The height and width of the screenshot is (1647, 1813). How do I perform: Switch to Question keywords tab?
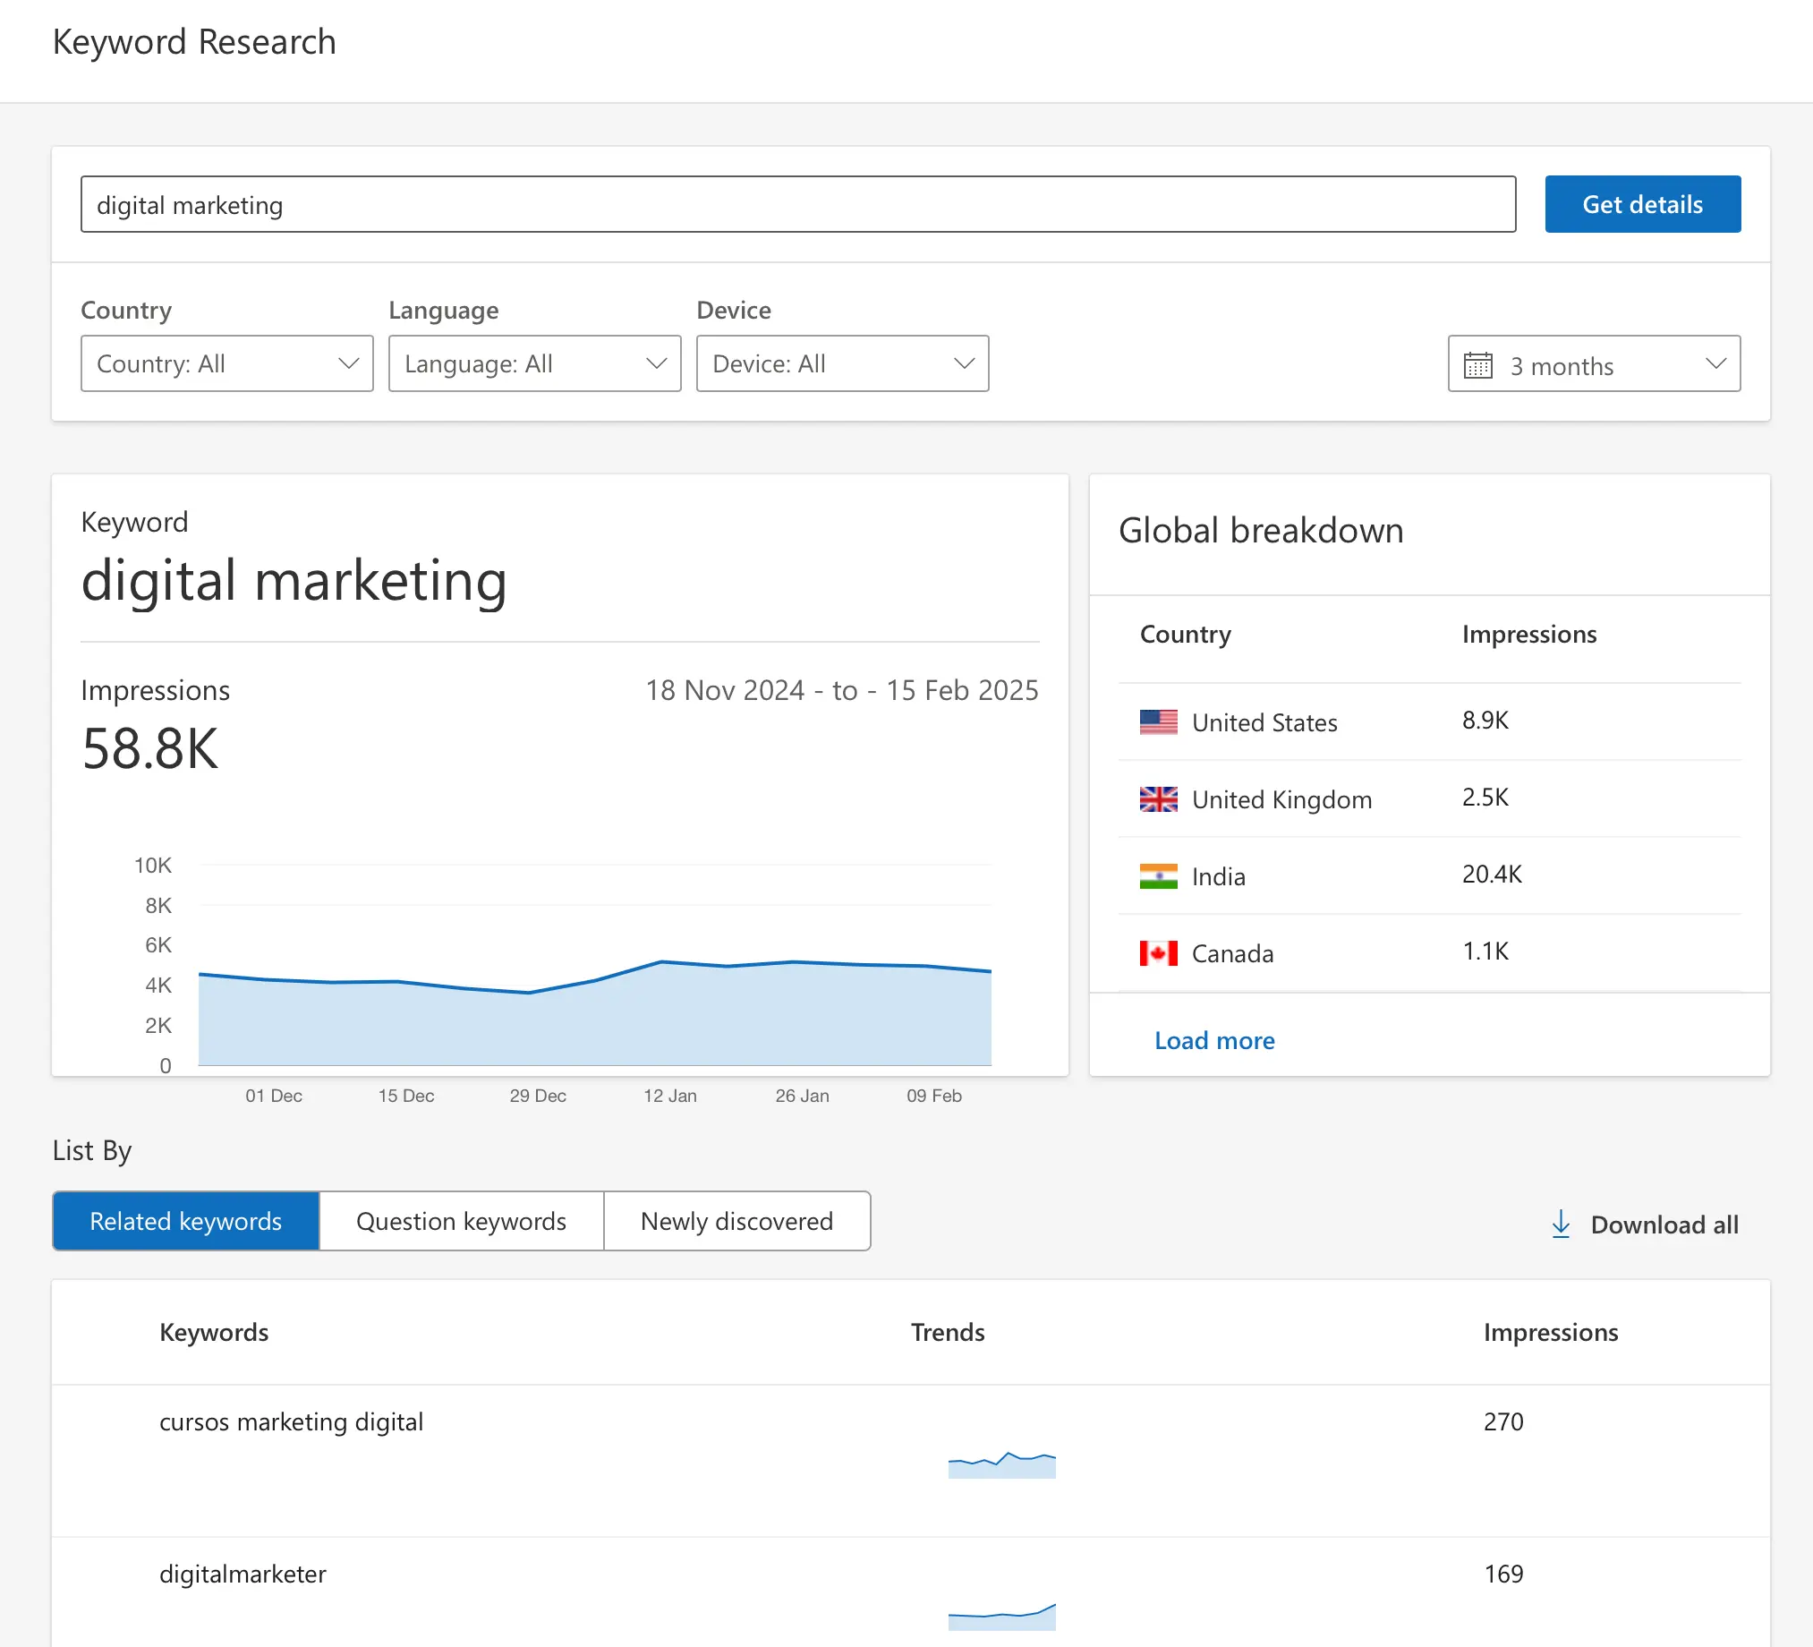pyautogui.click(x=461, y=1221)
